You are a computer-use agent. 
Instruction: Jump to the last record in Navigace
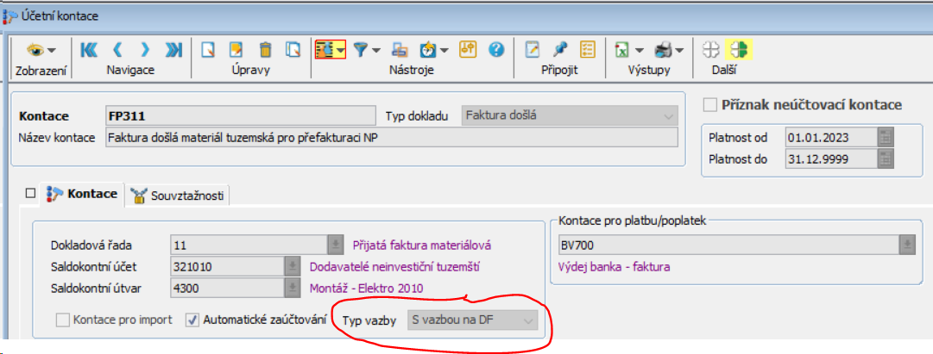pos(173,50)
